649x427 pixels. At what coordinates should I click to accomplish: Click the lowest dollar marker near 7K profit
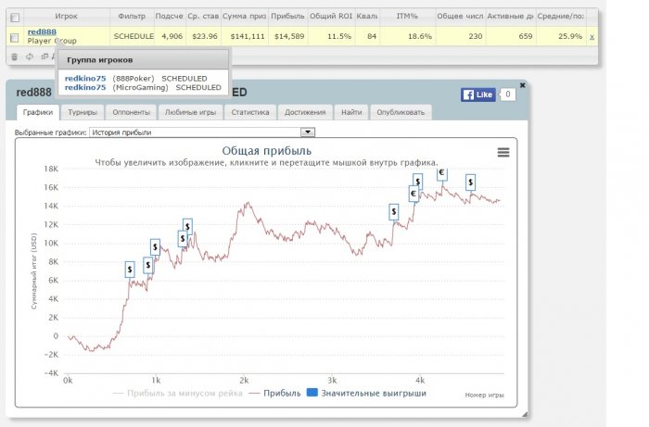click(x=130, y=270)
